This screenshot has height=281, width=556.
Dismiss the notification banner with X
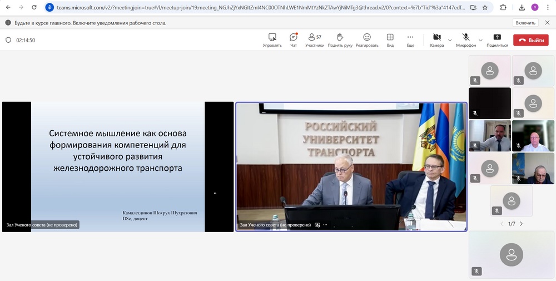pos(547,23)
